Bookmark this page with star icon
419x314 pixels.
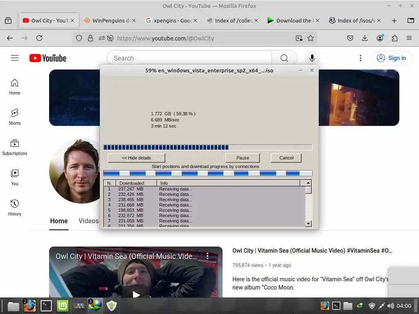(311, 38)
